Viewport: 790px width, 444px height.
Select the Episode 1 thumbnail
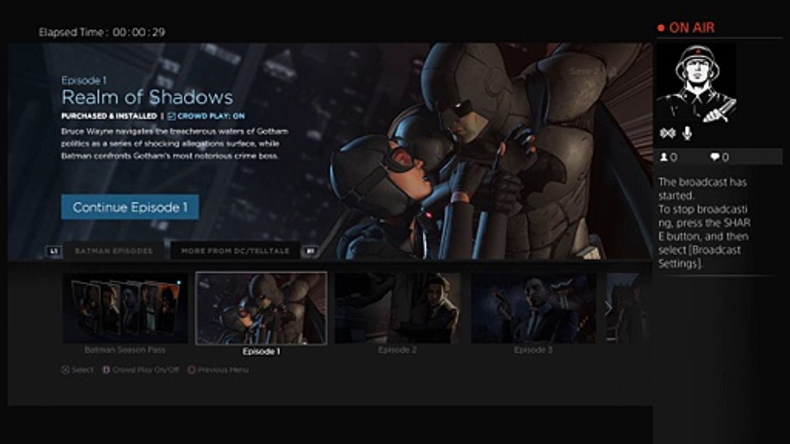(x=261, y=308)
